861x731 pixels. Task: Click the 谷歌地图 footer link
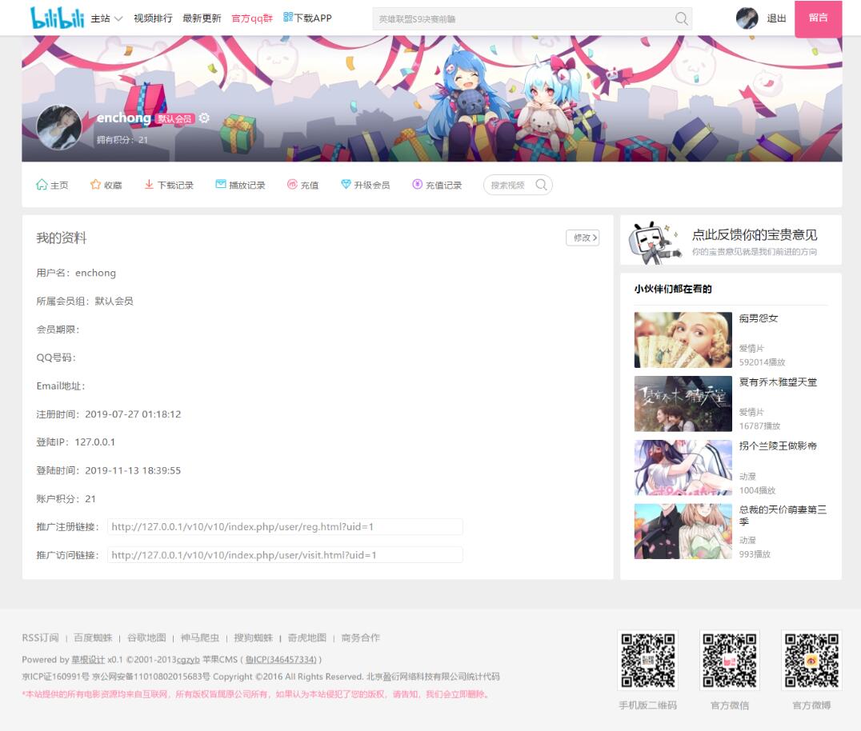click(146, 637)
